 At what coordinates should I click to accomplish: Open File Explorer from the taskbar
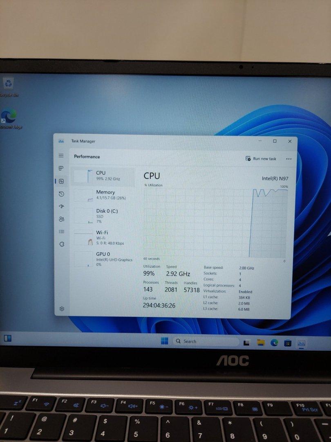[x=261, y=343]
